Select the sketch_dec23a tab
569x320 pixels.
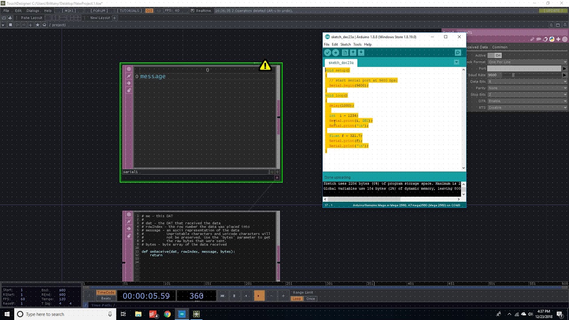point(341,63)
